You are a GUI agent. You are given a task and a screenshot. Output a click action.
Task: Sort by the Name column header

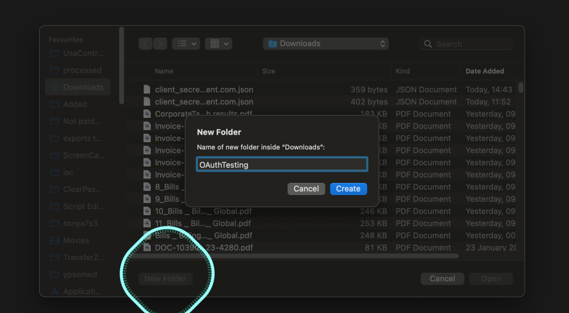pos(164,71)
